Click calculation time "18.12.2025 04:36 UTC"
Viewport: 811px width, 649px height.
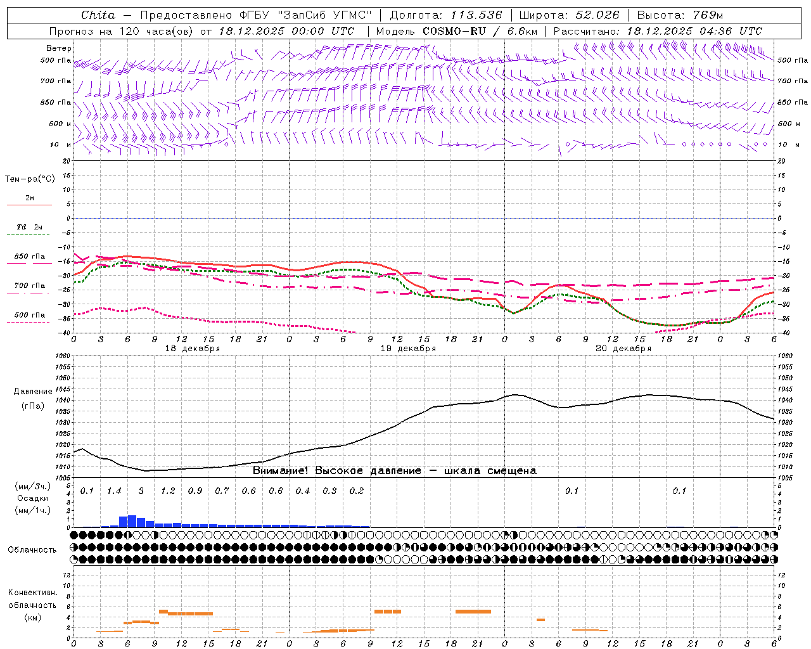click(x=694, y=31)
